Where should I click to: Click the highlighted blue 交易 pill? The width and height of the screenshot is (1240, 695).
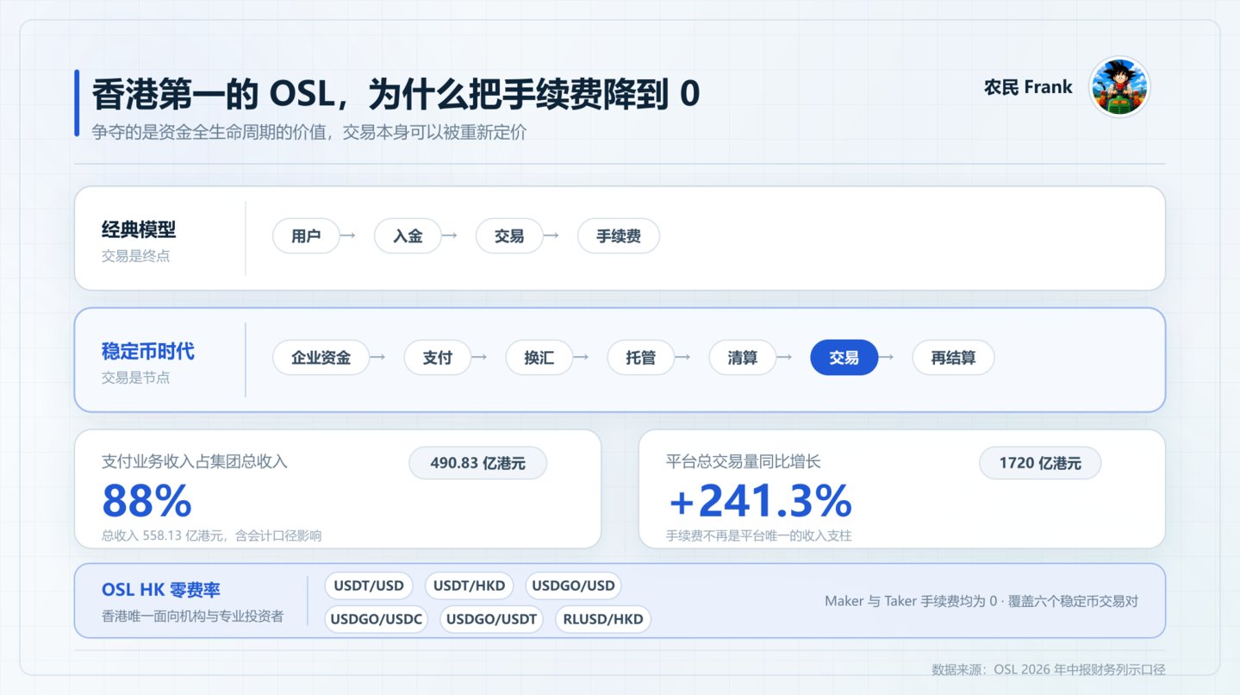(844, 358)
